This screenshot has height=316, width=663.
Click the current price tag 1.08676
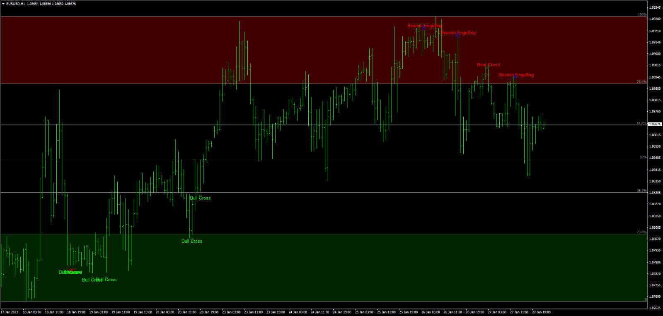point(655,124)
